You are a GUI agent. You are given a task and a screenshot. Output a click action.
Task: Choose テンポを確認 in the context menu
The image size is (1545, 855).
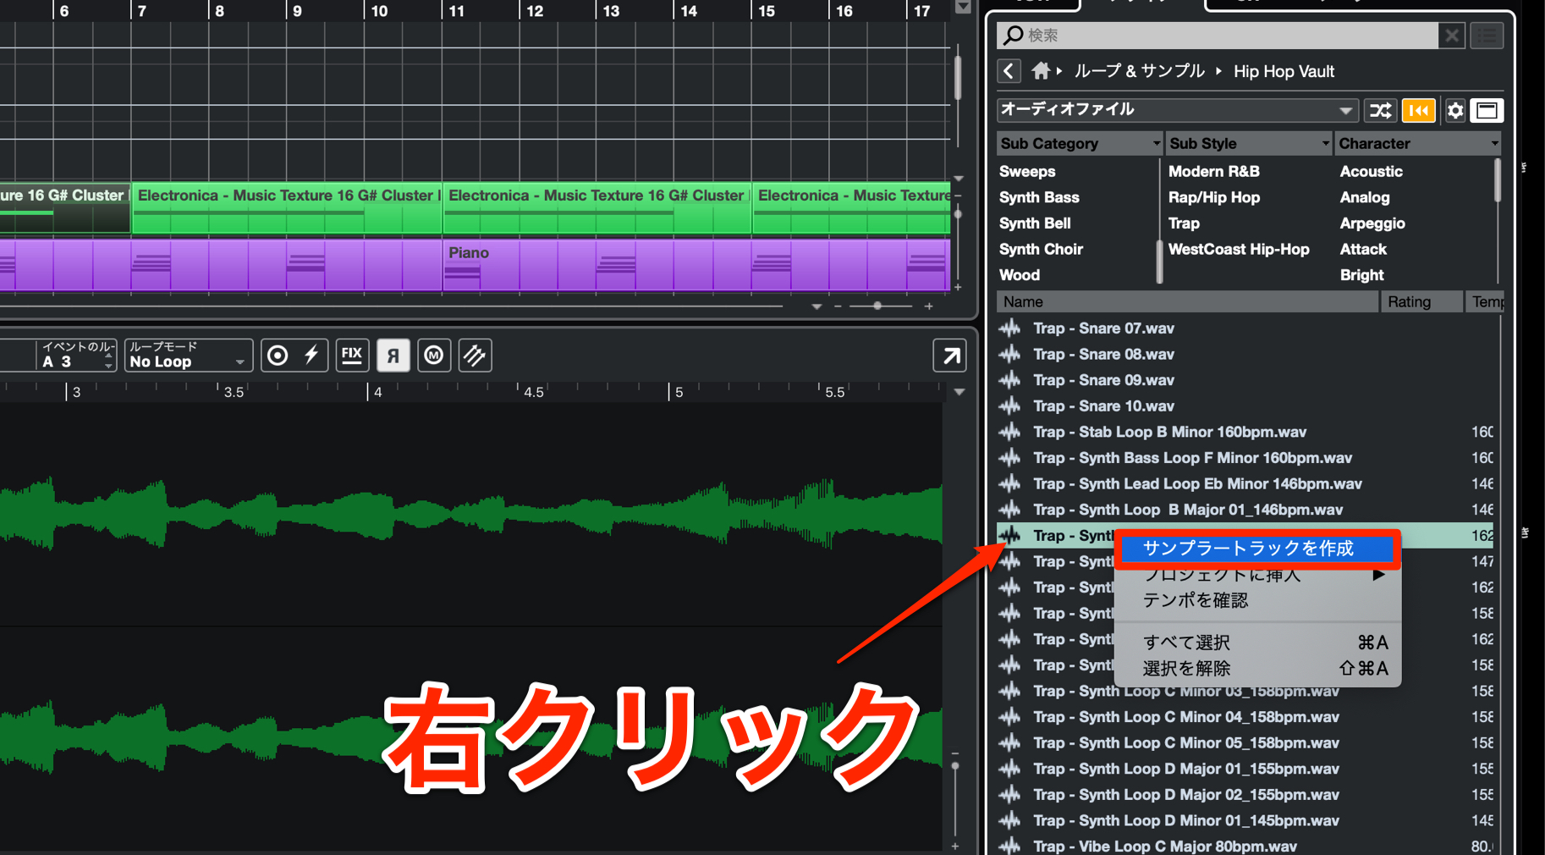pos(1256,600)
